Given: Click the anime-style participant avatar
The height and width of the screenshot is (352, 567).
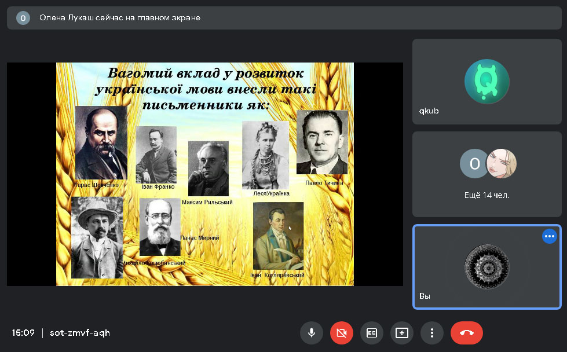Looking at the screenshot, I should (x=500, y=164).
